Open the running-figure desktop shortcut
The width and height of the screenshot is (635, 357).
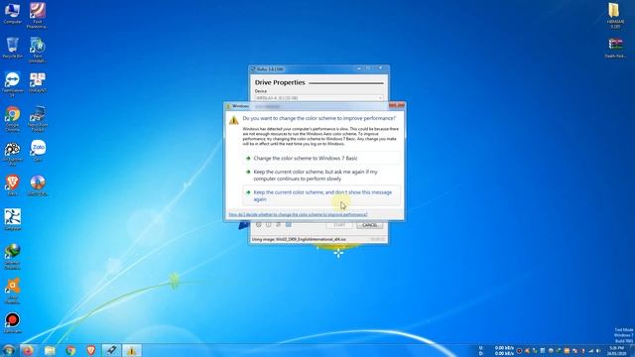(x=12, y=220)
